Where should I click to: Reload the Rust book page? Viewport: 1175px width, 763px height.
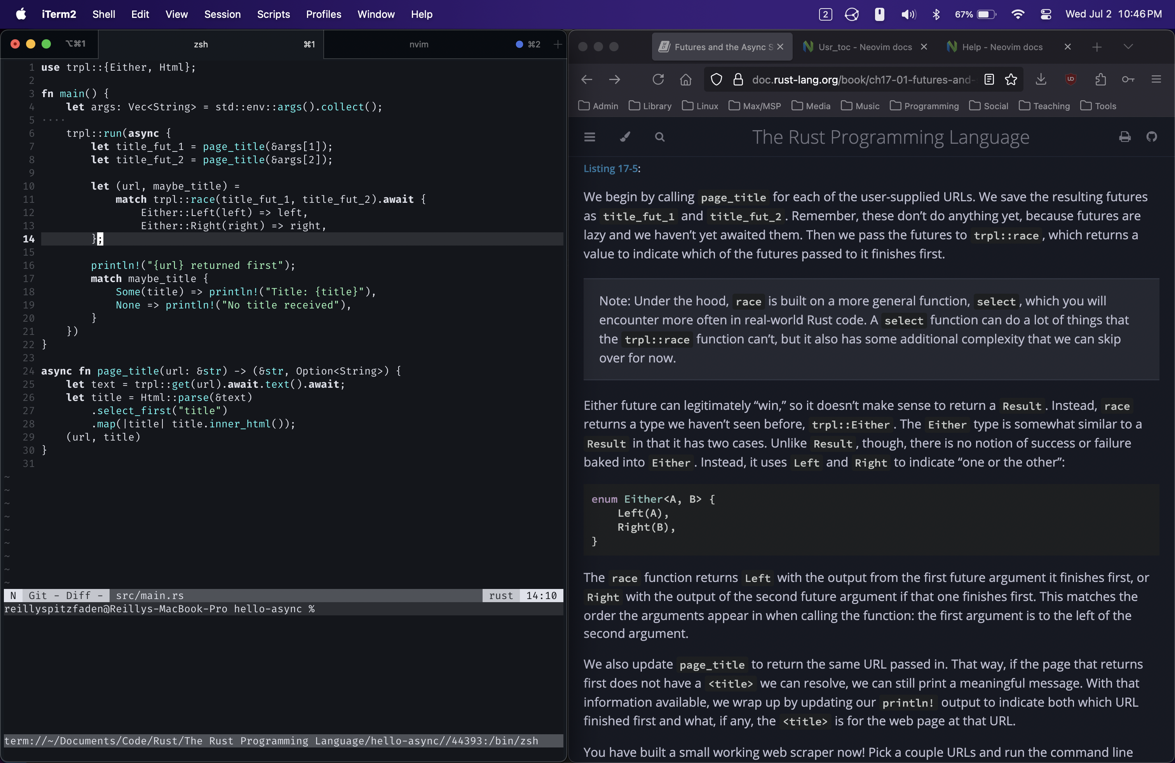point(658,80)
